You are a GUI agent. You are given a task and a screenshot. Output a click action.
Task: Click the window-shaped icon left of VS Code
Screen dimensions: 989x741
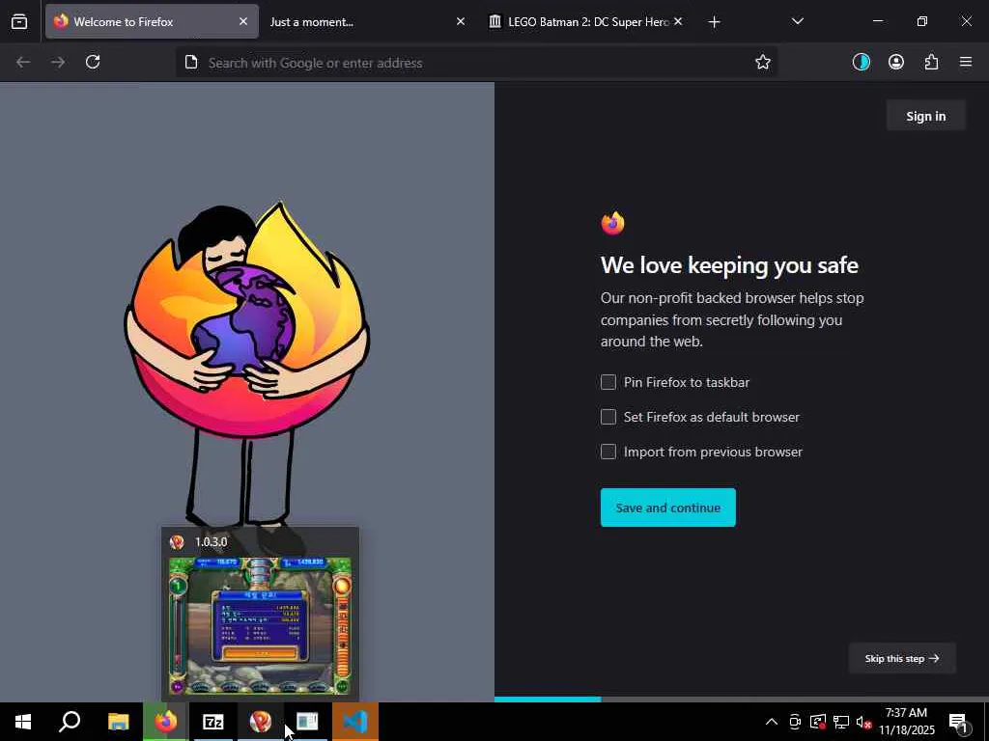307,722
